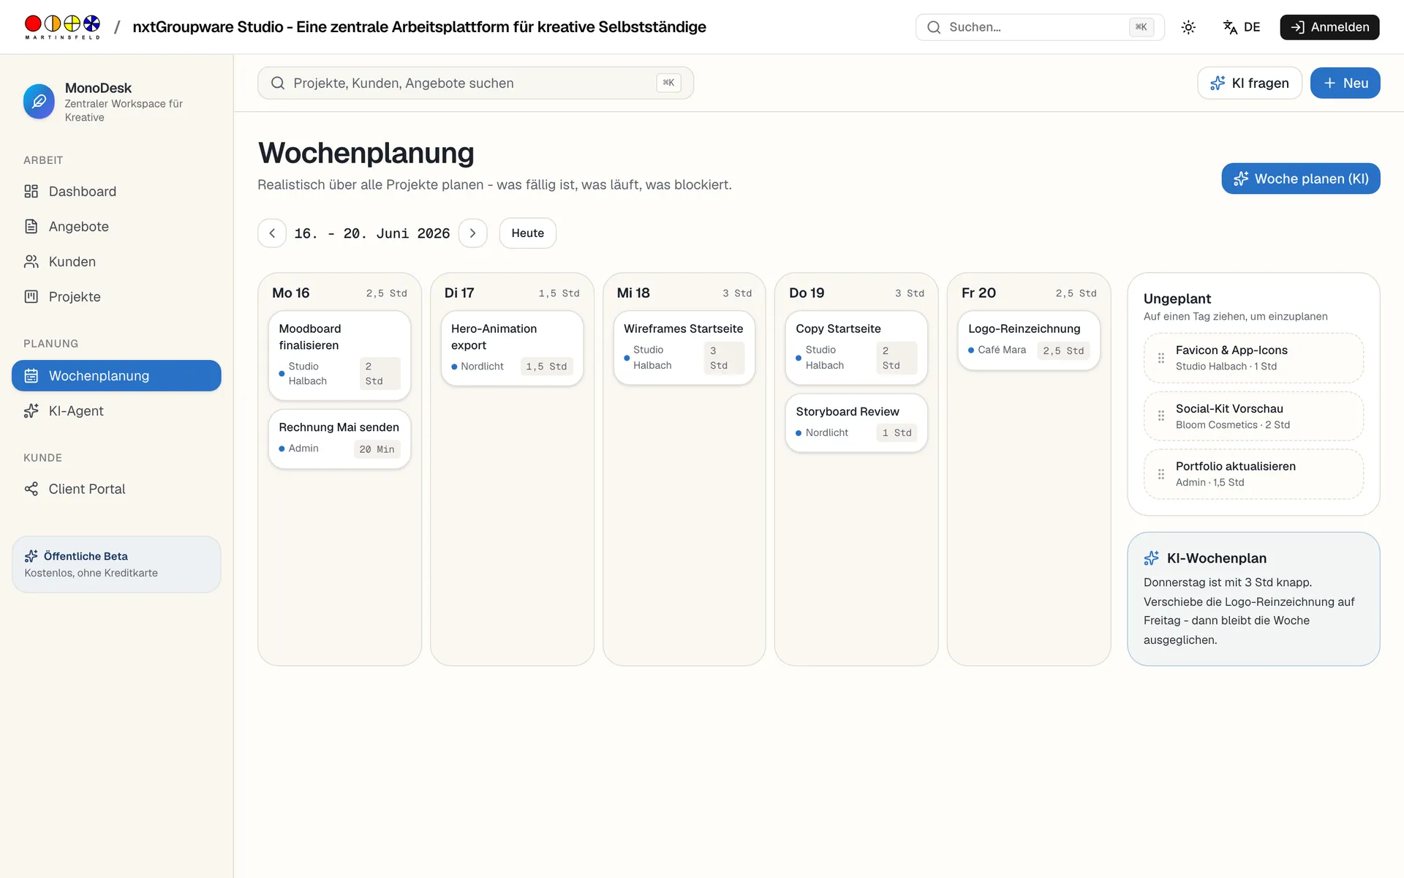The height and width of the screenshot is (878, 1404).
Task: Click the Kunden people icon
Action: click(x=31, y=261)
